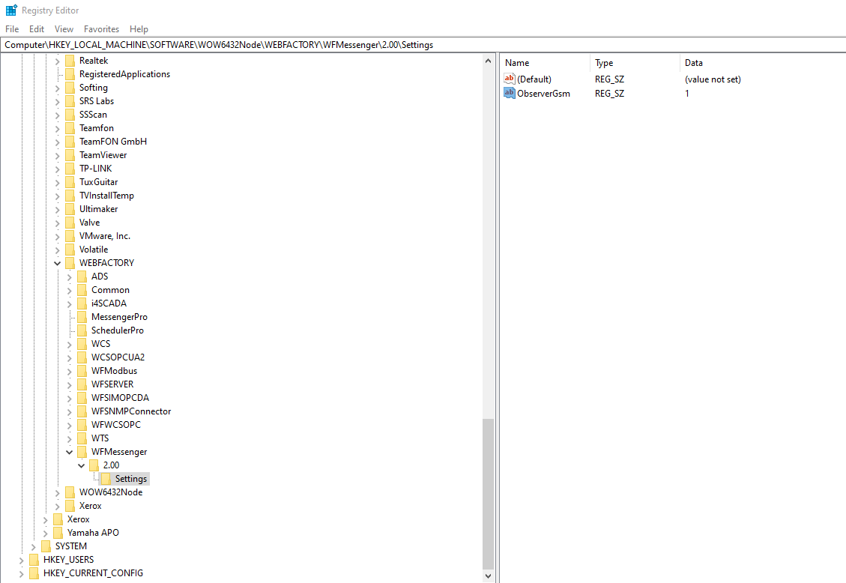Expand the WOW6432Node key
The image size is (846, 583).
[57, 492]
